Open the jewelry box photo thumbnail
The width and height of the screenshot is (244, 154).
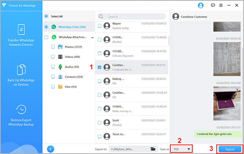click(x=227, y=103)
